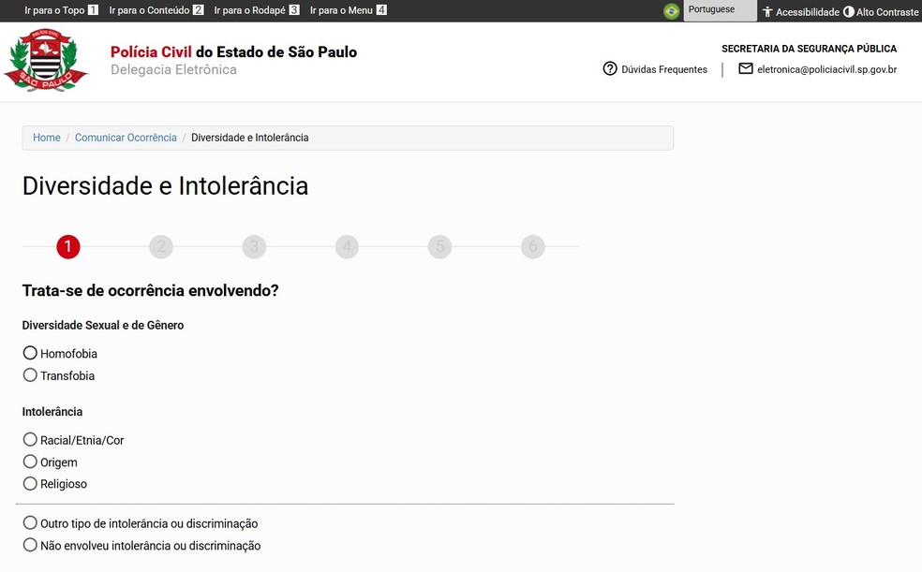
Task: Go to step 3 in progress indicator
Action: click(254, 246)
